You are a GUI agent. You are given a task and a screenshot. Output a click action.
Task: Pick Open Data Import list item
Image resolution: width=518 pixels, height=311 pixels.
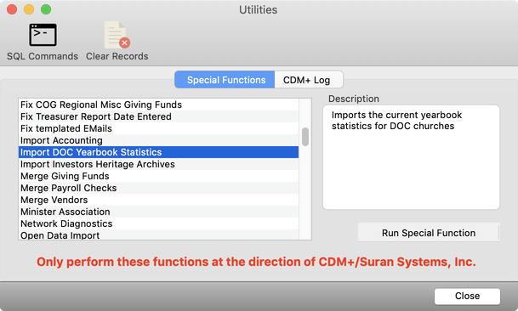(x=158, y=235)
